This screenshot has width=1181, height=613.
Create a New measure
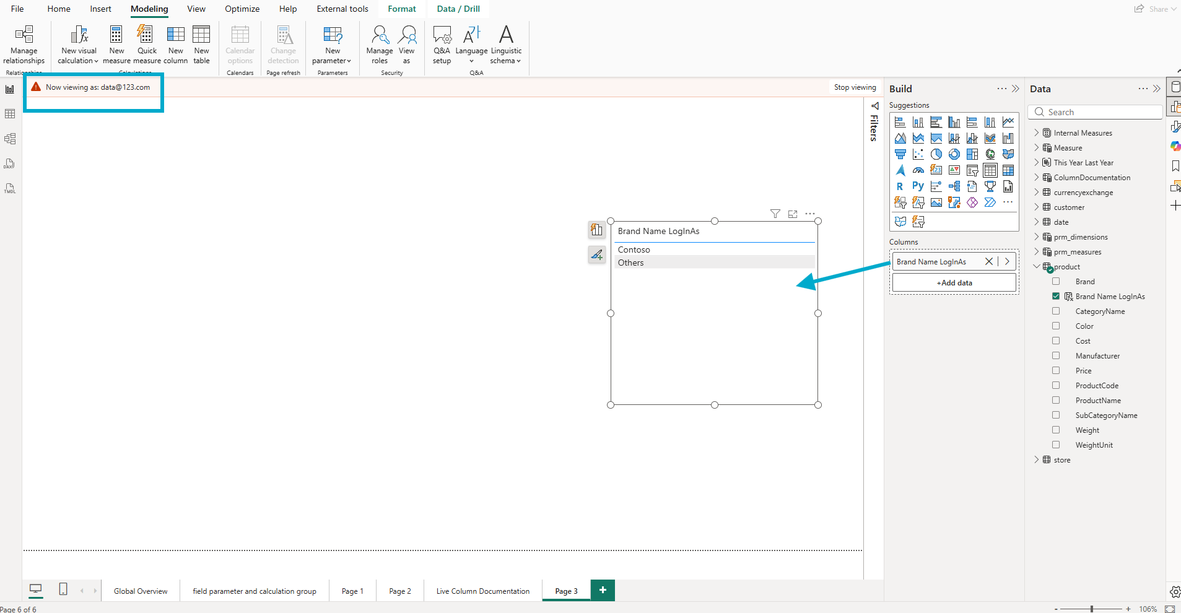point(116,45)
